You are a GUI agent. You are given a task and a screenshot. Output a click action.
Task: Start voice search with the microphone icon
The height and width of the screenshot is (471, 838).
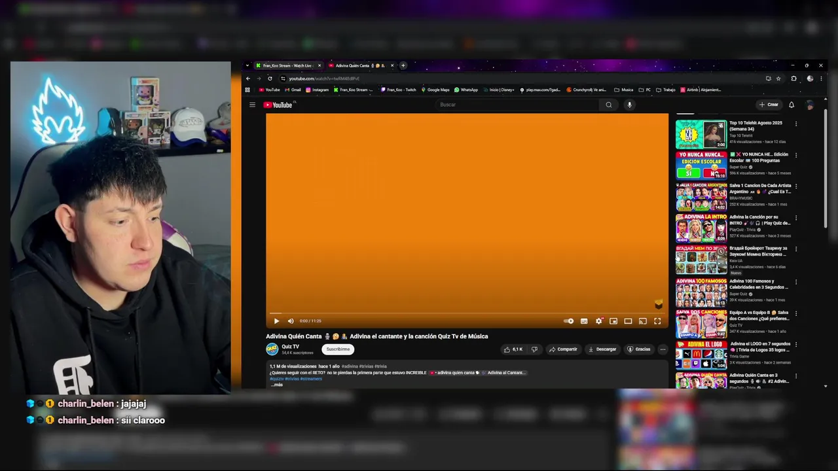[629, 105]
